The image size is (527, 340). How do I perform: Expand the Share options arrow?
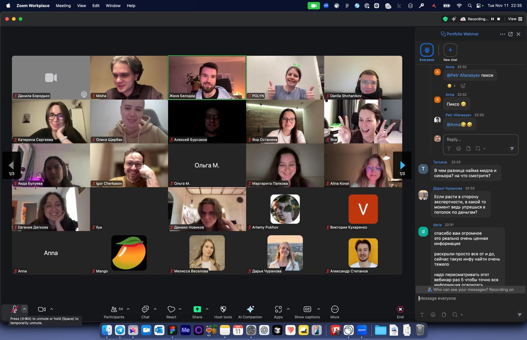[x=207, y=309]
